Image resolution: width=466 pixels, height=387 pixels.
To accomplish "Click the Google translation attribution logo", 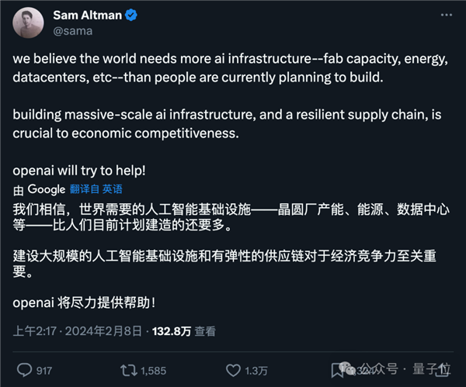I will coord(46,189).
